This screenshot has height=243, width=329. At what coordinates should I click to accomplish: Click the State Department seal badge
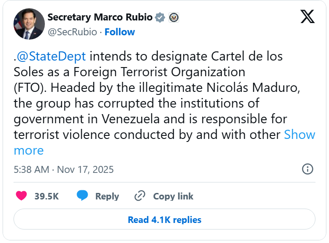click(x=174, y=17)
